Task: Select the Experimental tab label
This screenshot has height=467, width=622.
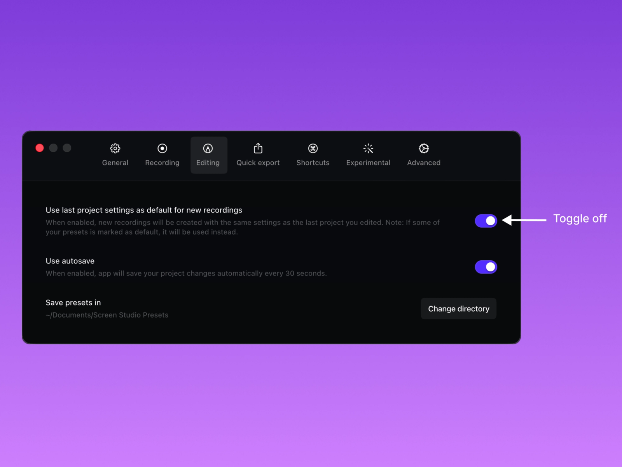Action: pos(368,163)
